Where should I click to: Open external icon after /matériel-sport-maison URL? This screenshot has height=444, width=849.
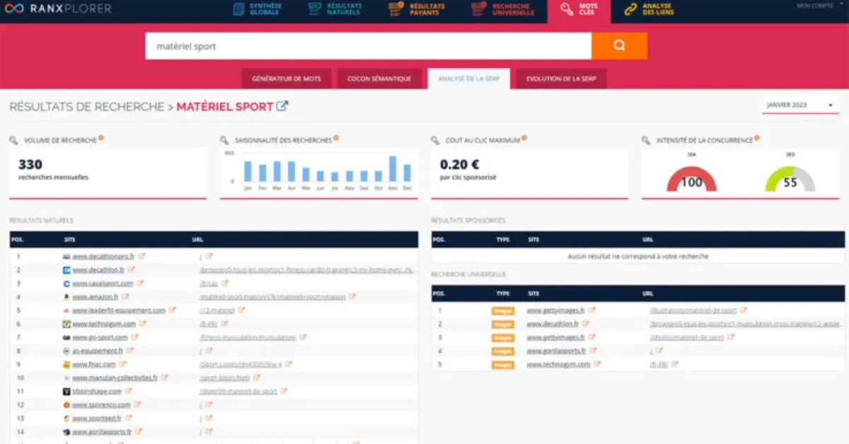(x=352, y=296)
